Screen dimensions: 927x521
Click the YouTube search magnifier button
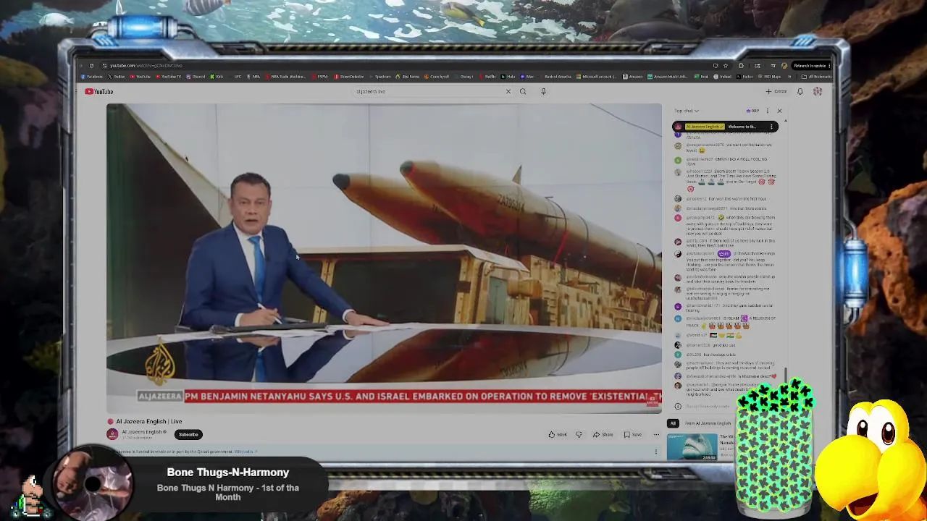pos(523,91)
